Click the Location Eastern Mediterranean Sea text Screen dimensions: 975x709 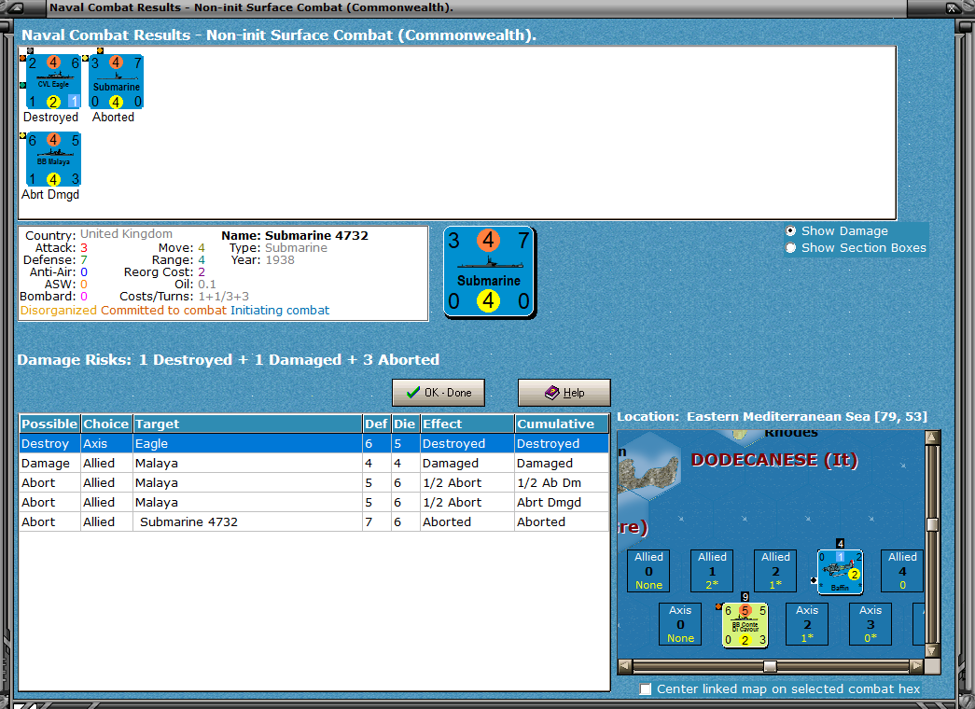(772, 417)
